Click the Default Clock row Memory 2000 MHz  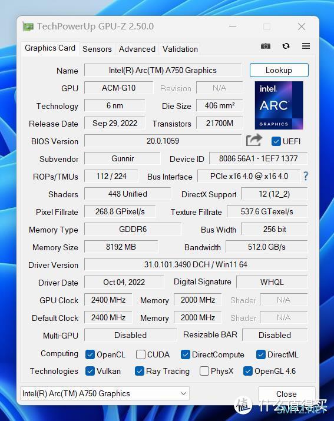[198, 317]
